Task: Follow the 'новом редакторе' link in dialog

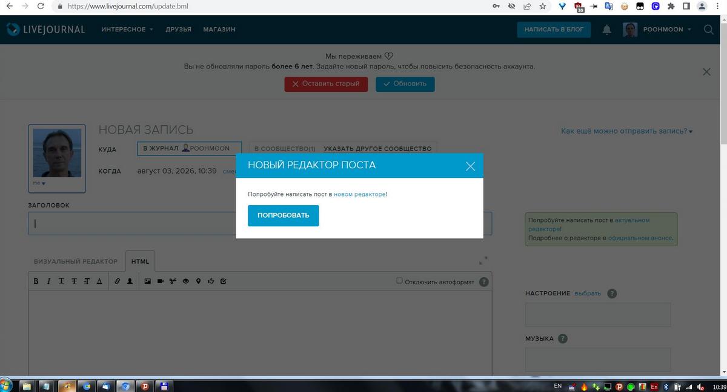Action: (x=359, y=194)
